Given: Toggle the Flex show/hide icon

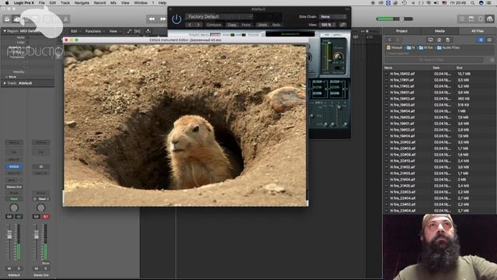Looking at the screenshot, I should click(x=137, y=31).
